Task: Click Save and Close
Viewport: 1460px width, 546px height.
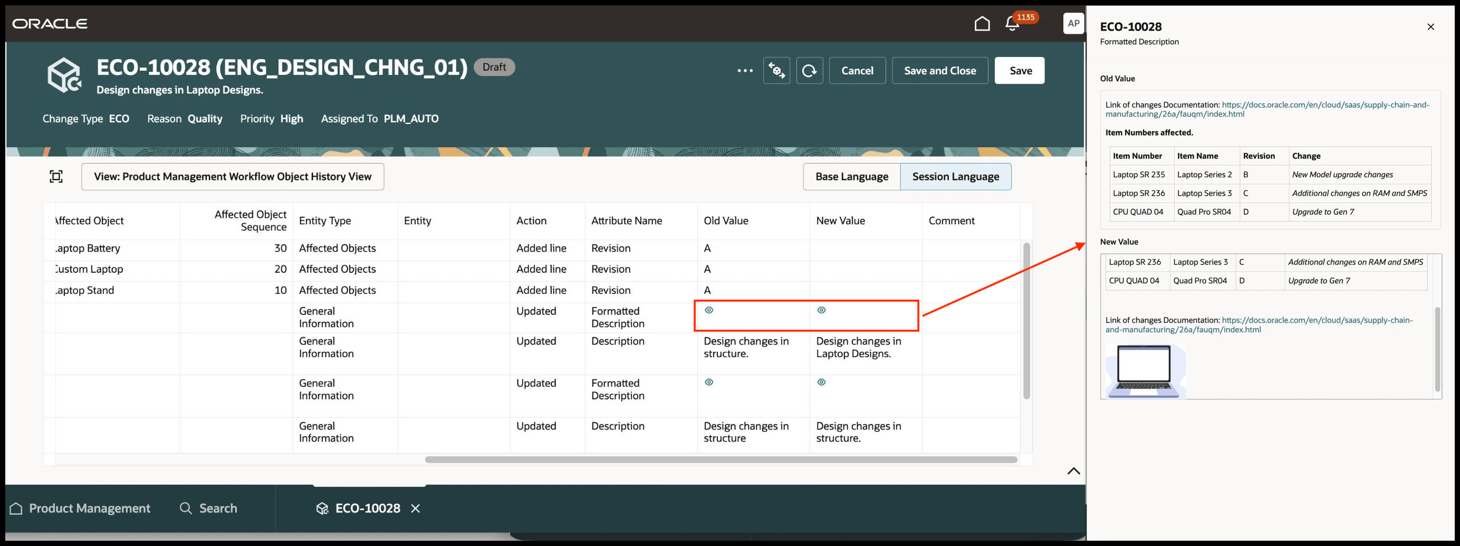Action: tap(940, 71)
